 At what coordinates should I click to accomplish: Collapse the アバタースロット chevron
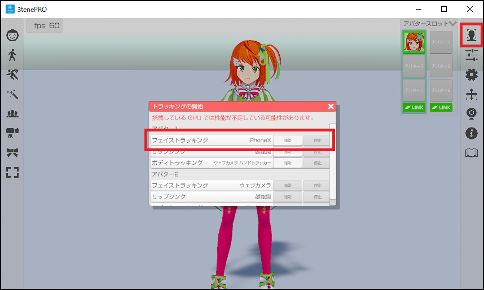[452, 24]
